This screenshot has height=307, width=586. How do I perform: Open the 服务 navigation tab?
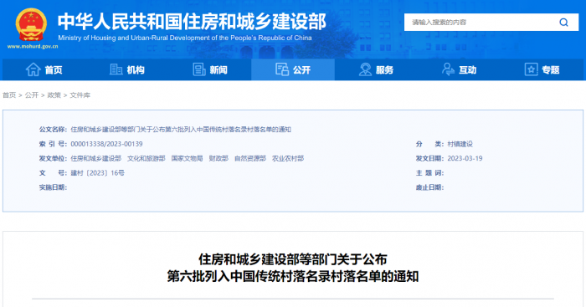click(x=376, y=69)
